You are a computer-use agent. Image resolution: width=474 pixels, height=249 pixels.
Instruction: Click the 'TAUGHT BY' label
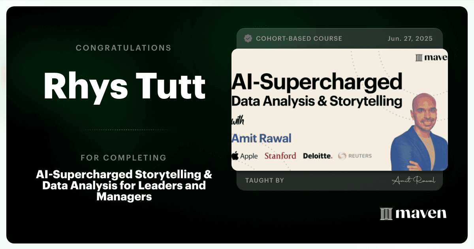(264, 180)
